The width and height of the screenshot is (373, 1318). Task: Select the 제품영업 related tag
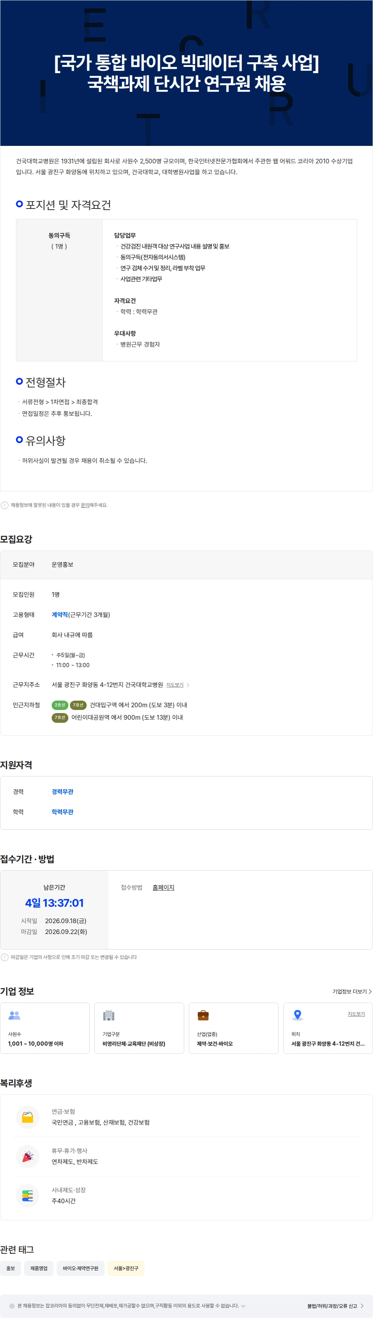pos(39,1268)
